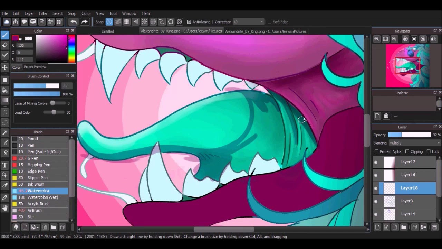Pop out the Palette panel

click(x=435, y=93)
